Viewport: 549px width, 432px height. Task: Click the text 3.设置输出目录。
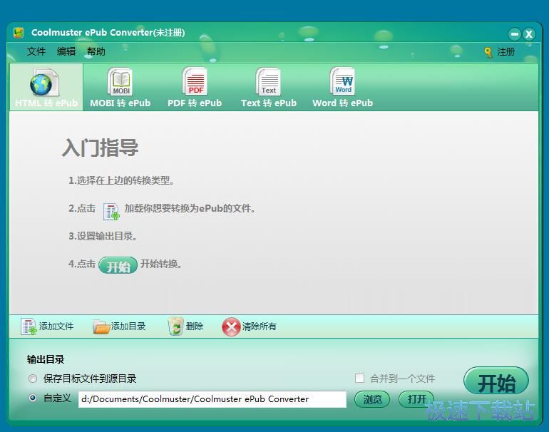(x=103, y=236)
